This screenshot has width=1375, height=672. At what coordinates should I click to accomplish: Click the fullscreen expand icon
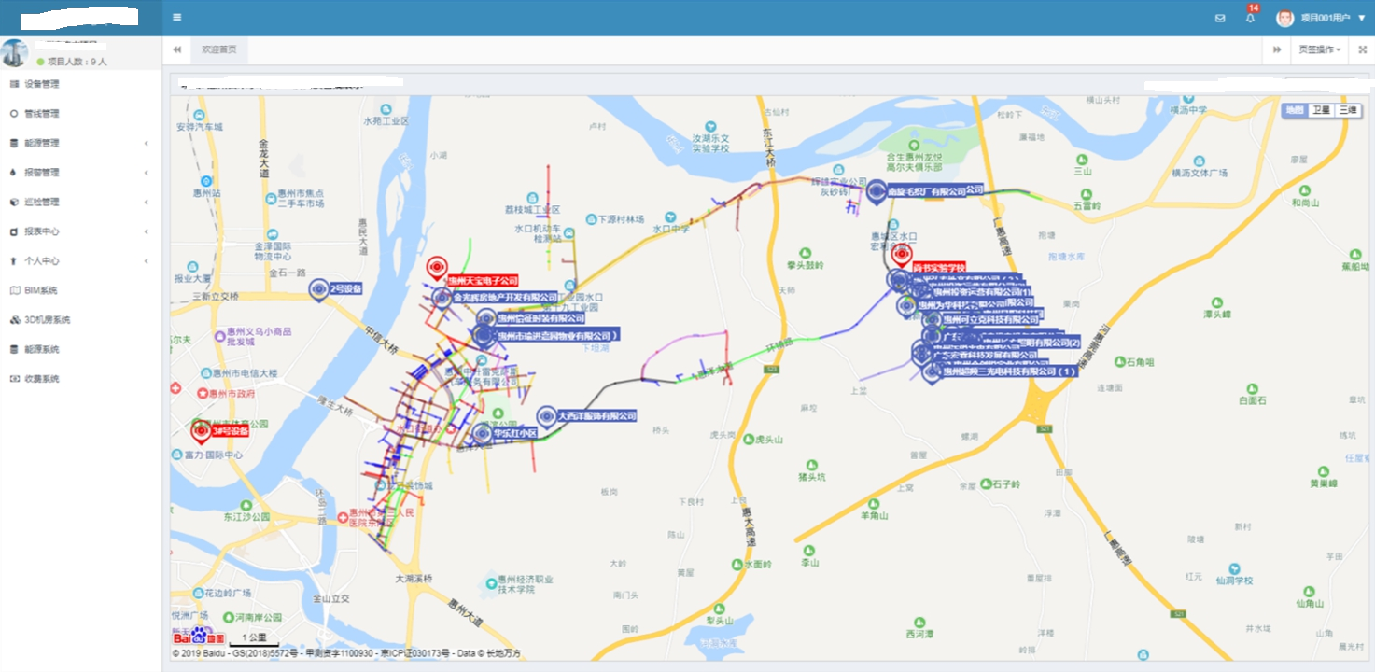[1362, 49]
